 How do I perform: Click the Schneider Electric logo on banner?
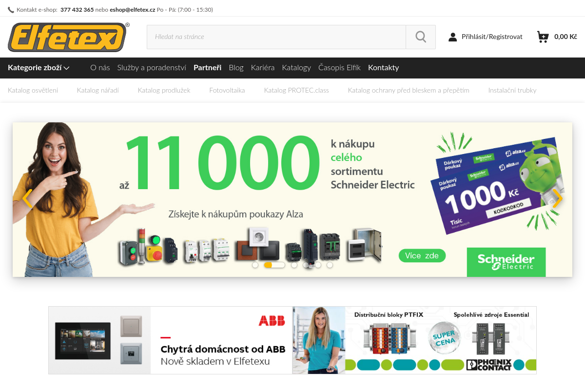(506, 262)
